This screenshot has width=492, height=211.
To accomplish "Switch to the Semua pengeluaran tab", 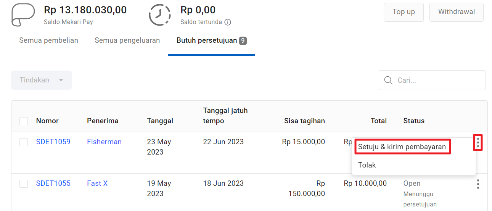I will (x=127, y=40).
